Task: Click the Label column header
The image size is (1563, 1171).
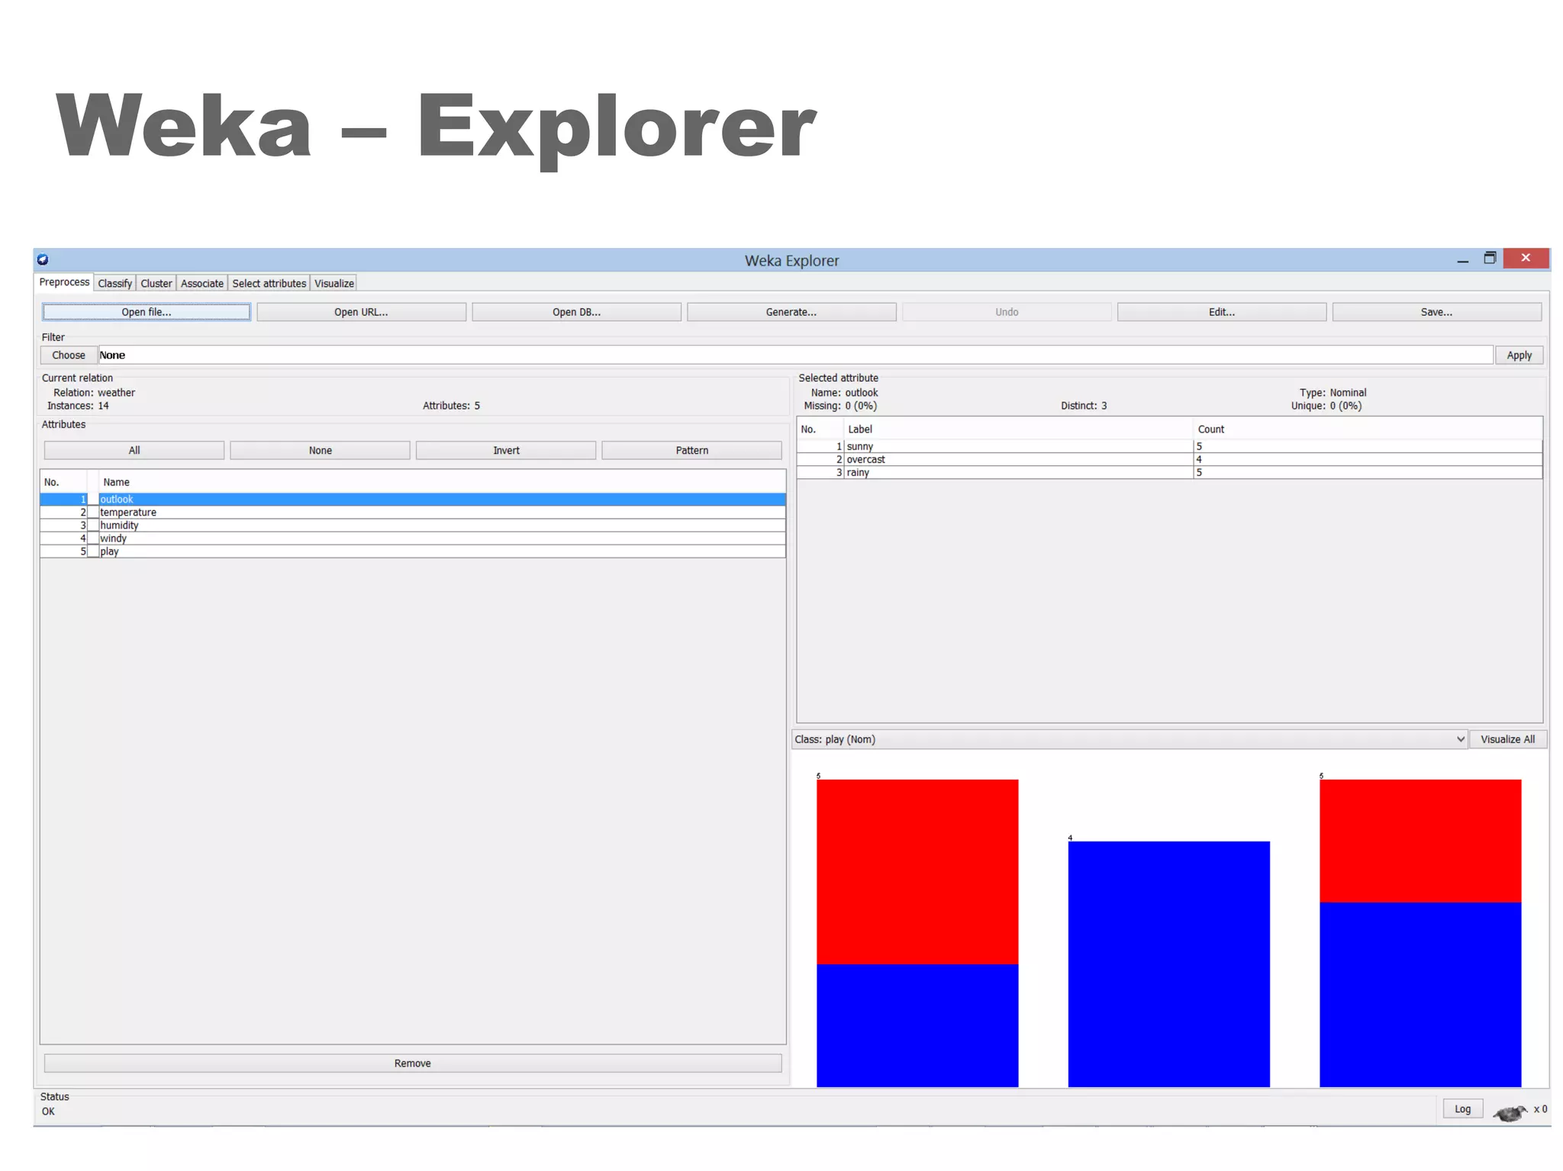Action: (1018, 429)
